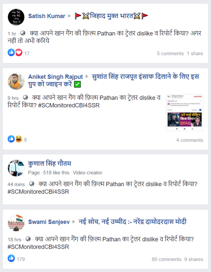Open कुणाल सिंह गौतम page avatar

[x=16, y=168]
